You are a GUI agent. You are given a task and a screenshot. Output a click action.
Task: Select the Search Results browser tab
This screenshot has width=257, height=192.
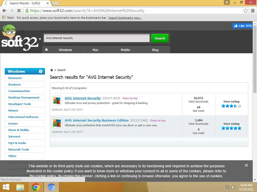(x=26, y=3)
